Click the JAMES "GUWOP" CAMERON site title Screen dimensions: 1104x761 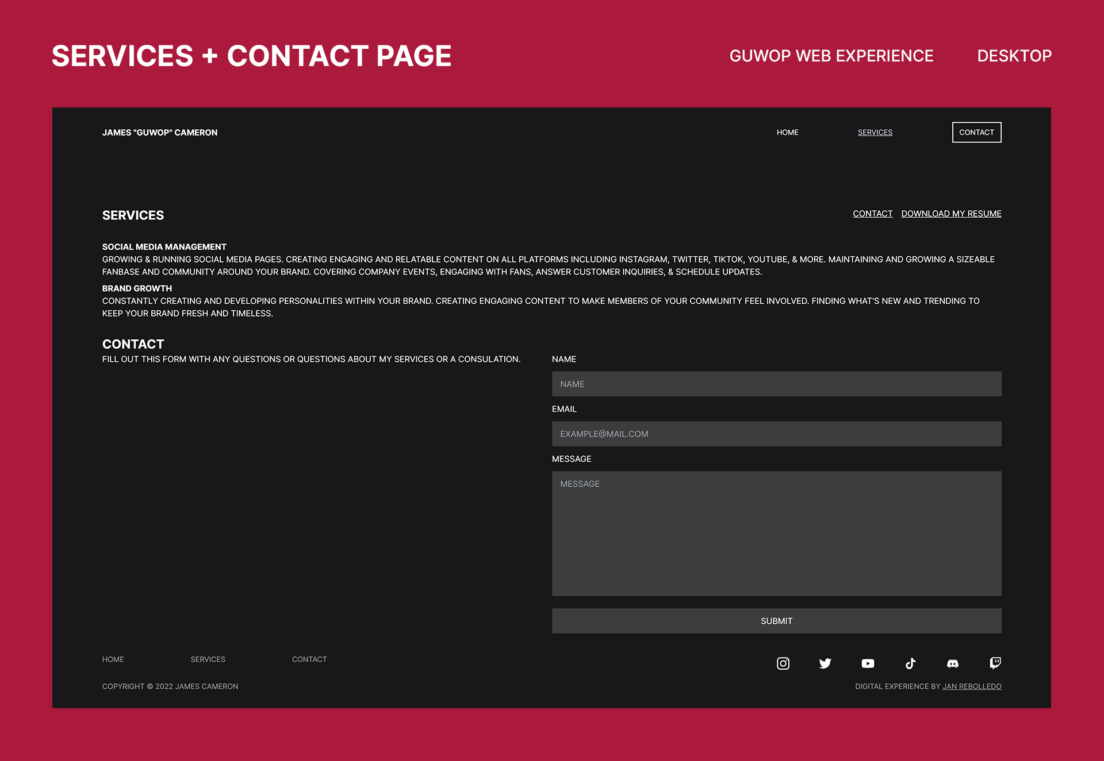click(160, 132)
